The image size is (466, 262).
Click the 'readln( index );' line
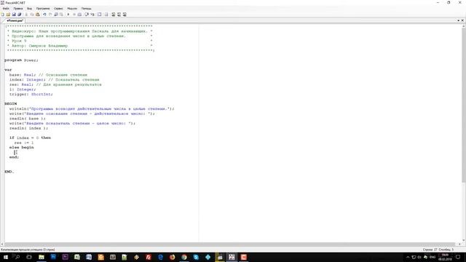tap(28, 128)
